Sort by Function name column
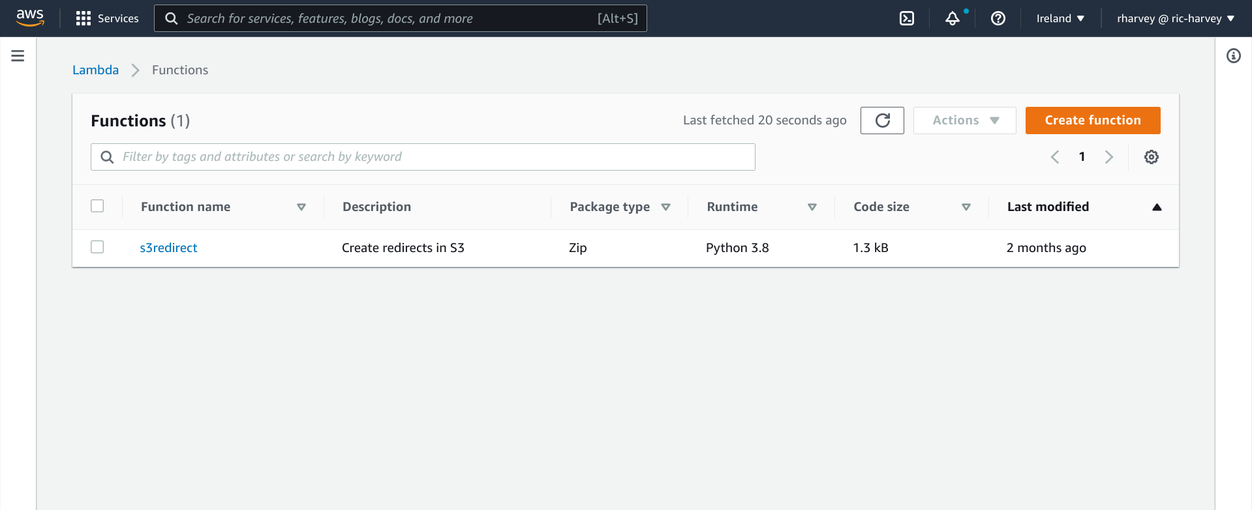The height and width of the screenshot is (510, 1252). pyautogui.click(x=301, y=207)
